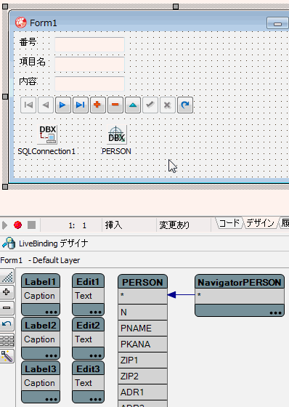Select the PERSON node header
Image resolution: width=289 pixels, height=407 pixels.
pos(142,282)
